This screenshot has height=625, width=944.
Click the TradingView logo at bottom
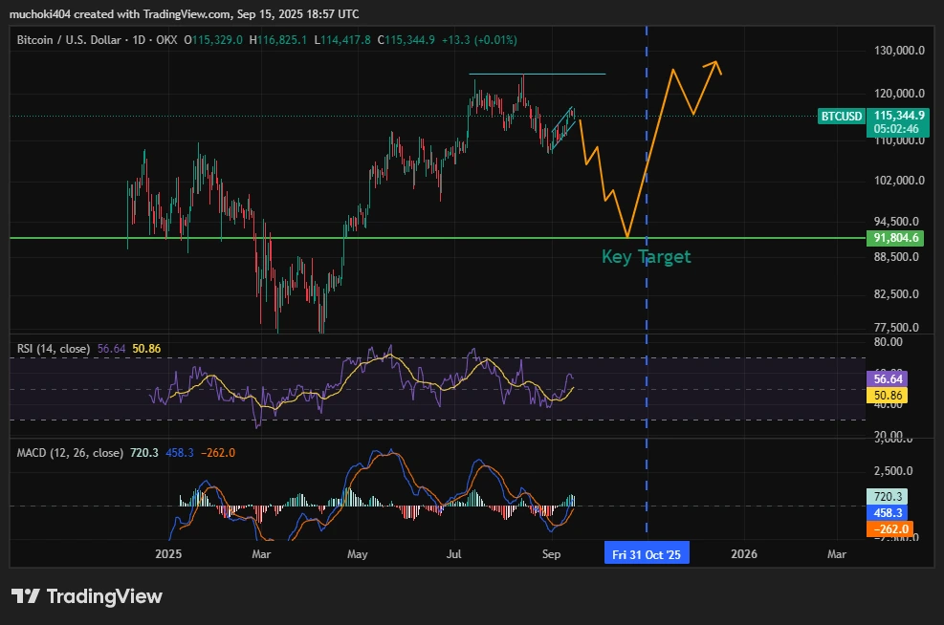tap(87, 596)
